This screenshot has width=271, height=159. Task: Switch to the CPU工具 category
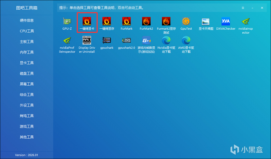[27, 31]
